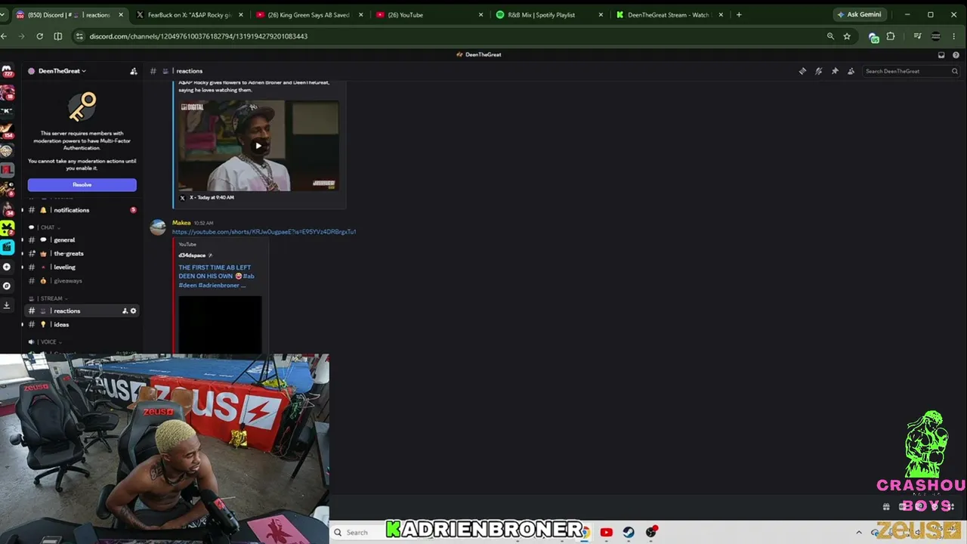Open the Discord inbox icon
The image size is (967, 544).
(941, 54)
